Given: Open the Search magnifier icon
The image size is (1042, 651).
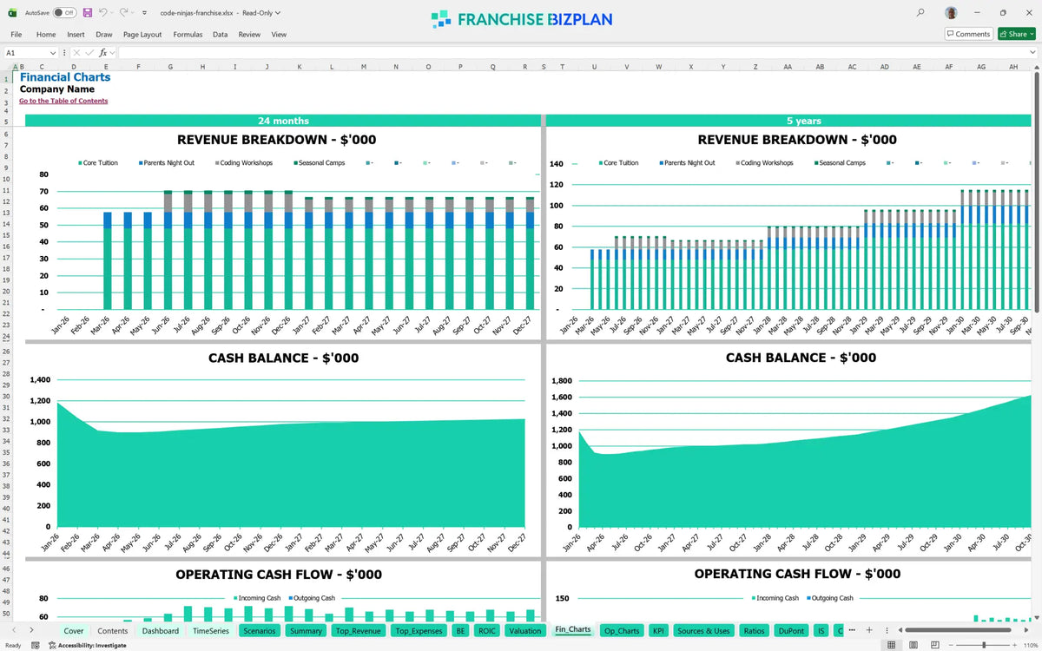Looking at the screenshot, I should [920, 13].
